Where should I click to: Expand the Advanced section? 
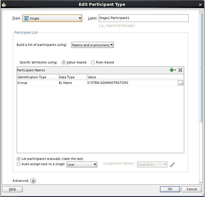pos(33,181)
